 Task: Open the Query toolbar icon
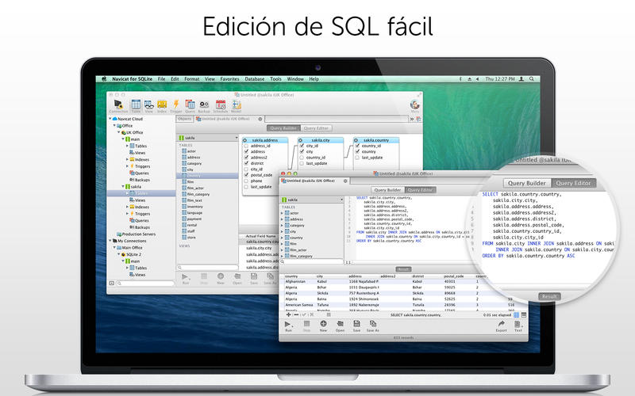[190, 106]
